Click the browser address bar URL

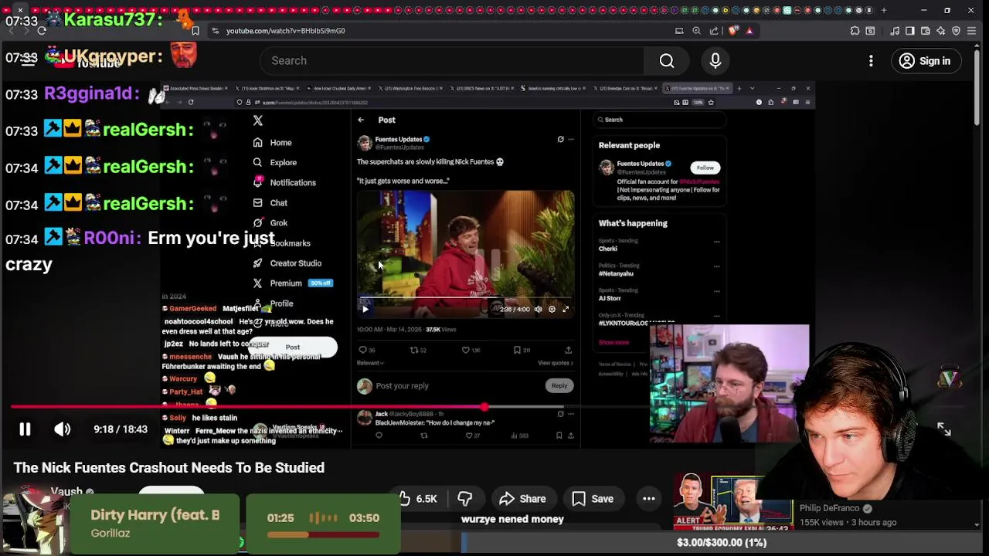coord(286,31)
